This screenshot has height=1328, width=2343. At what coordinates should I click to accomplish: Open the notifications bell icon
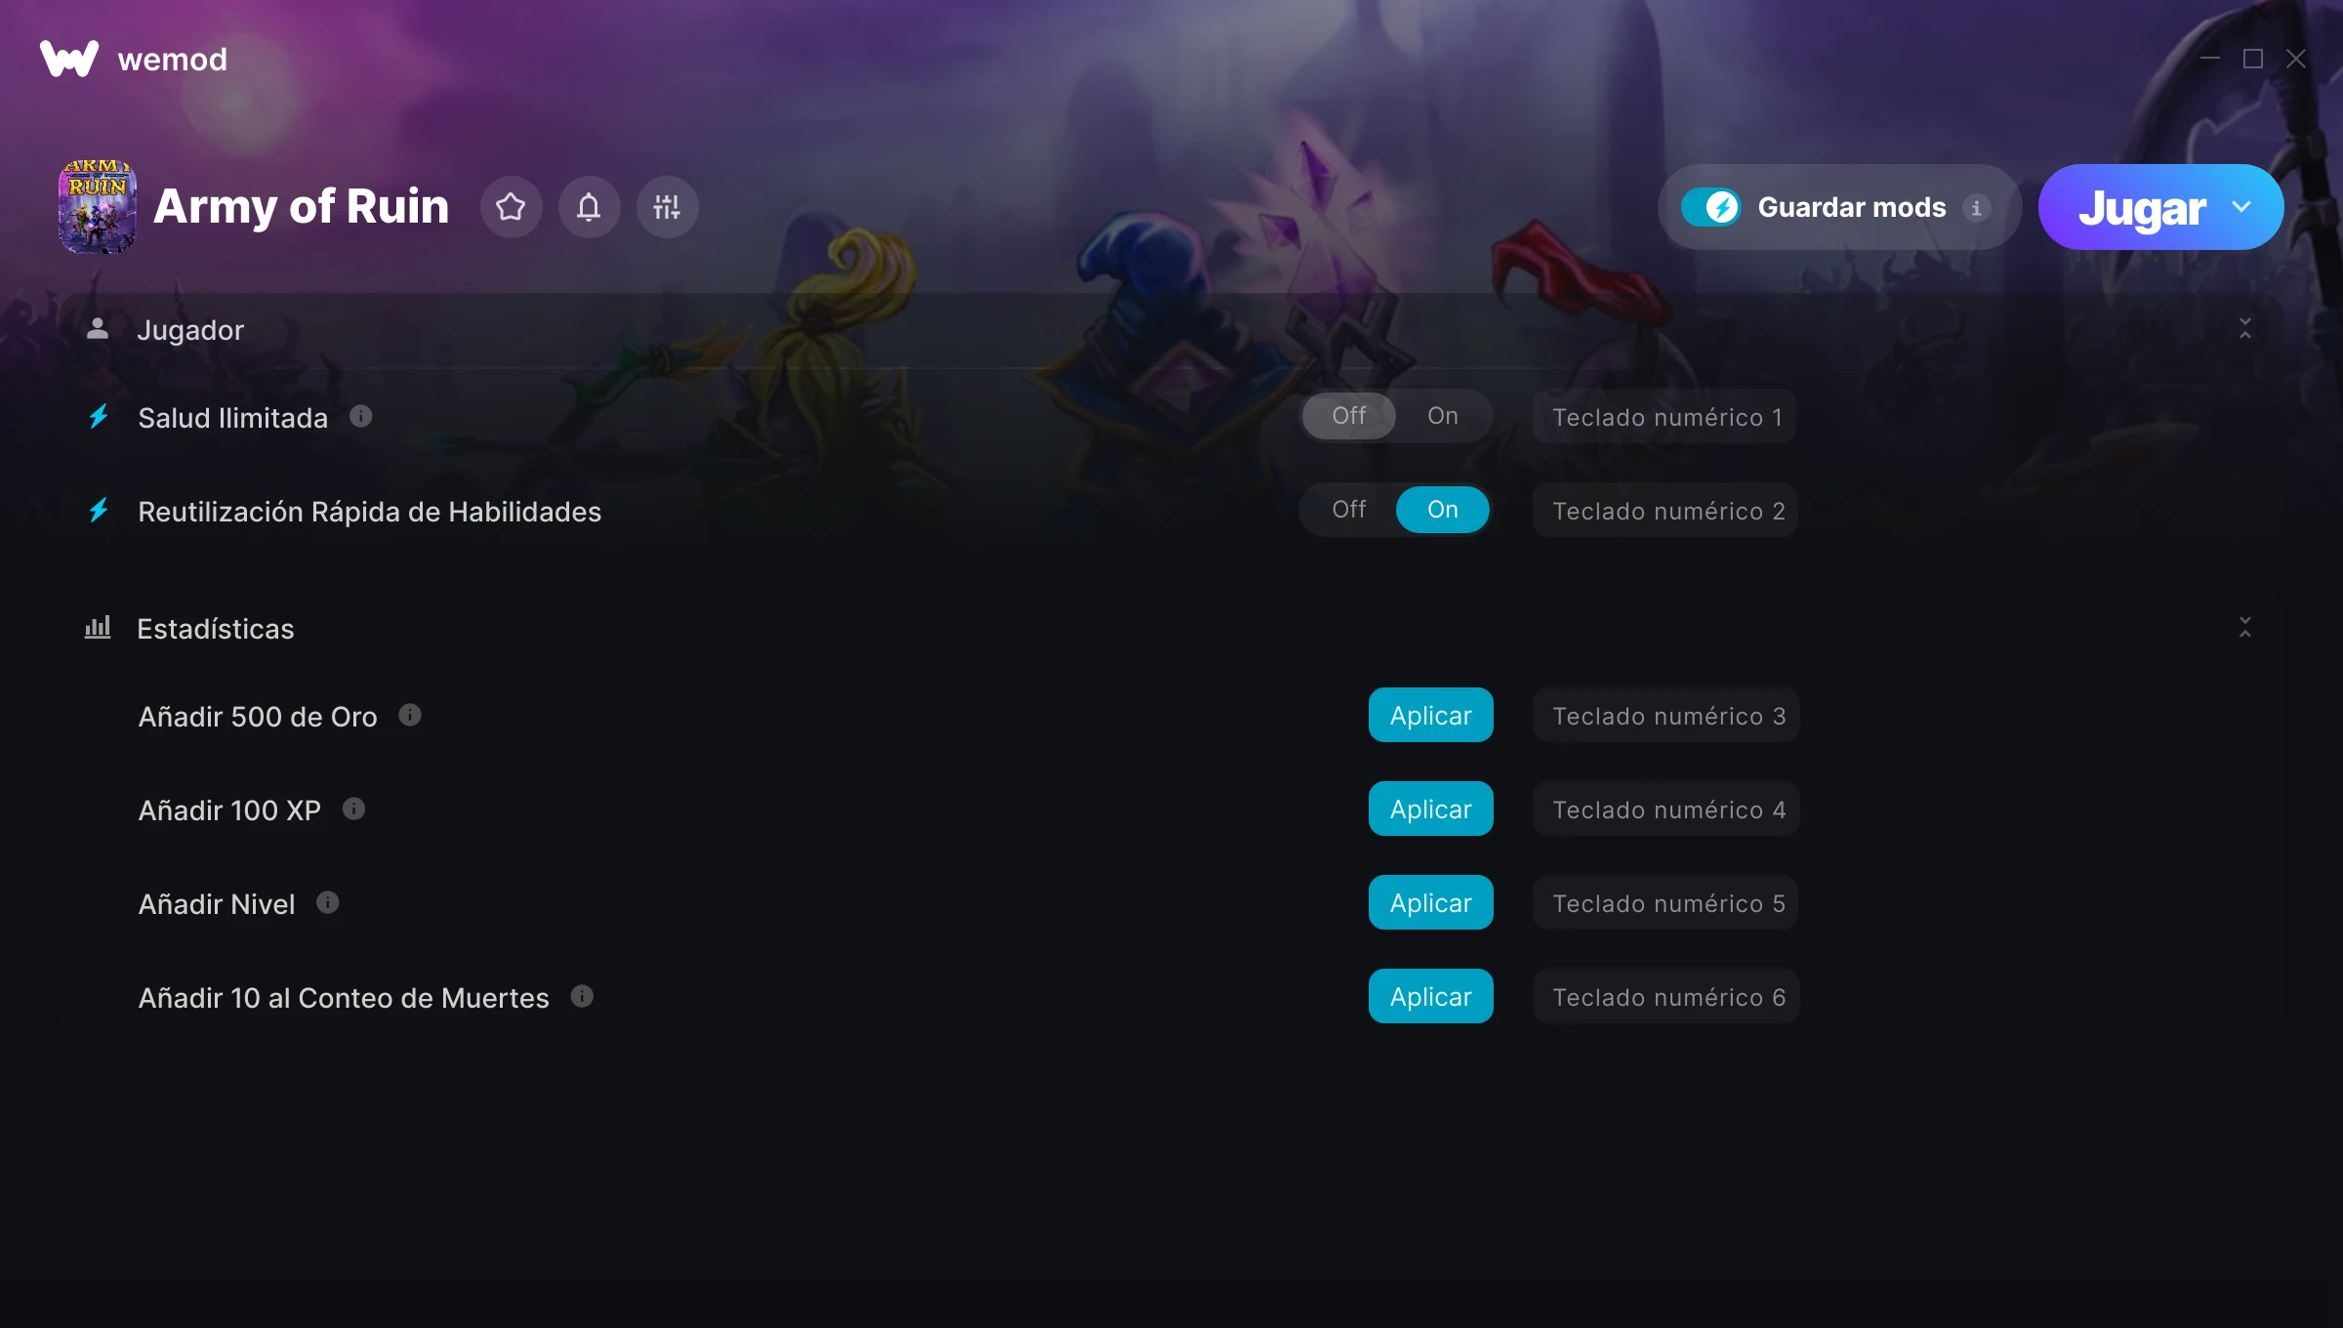(589, 207)
